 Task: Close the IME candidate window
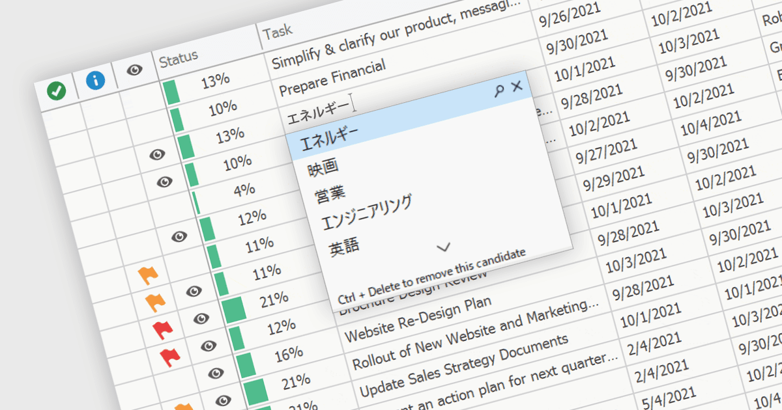517,87
